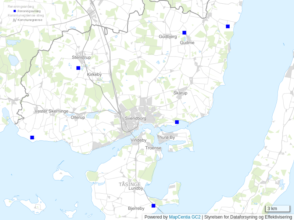Click the Kommunegrænse legend line symbol
Screen dimensions: 294x220
point(15,20)
